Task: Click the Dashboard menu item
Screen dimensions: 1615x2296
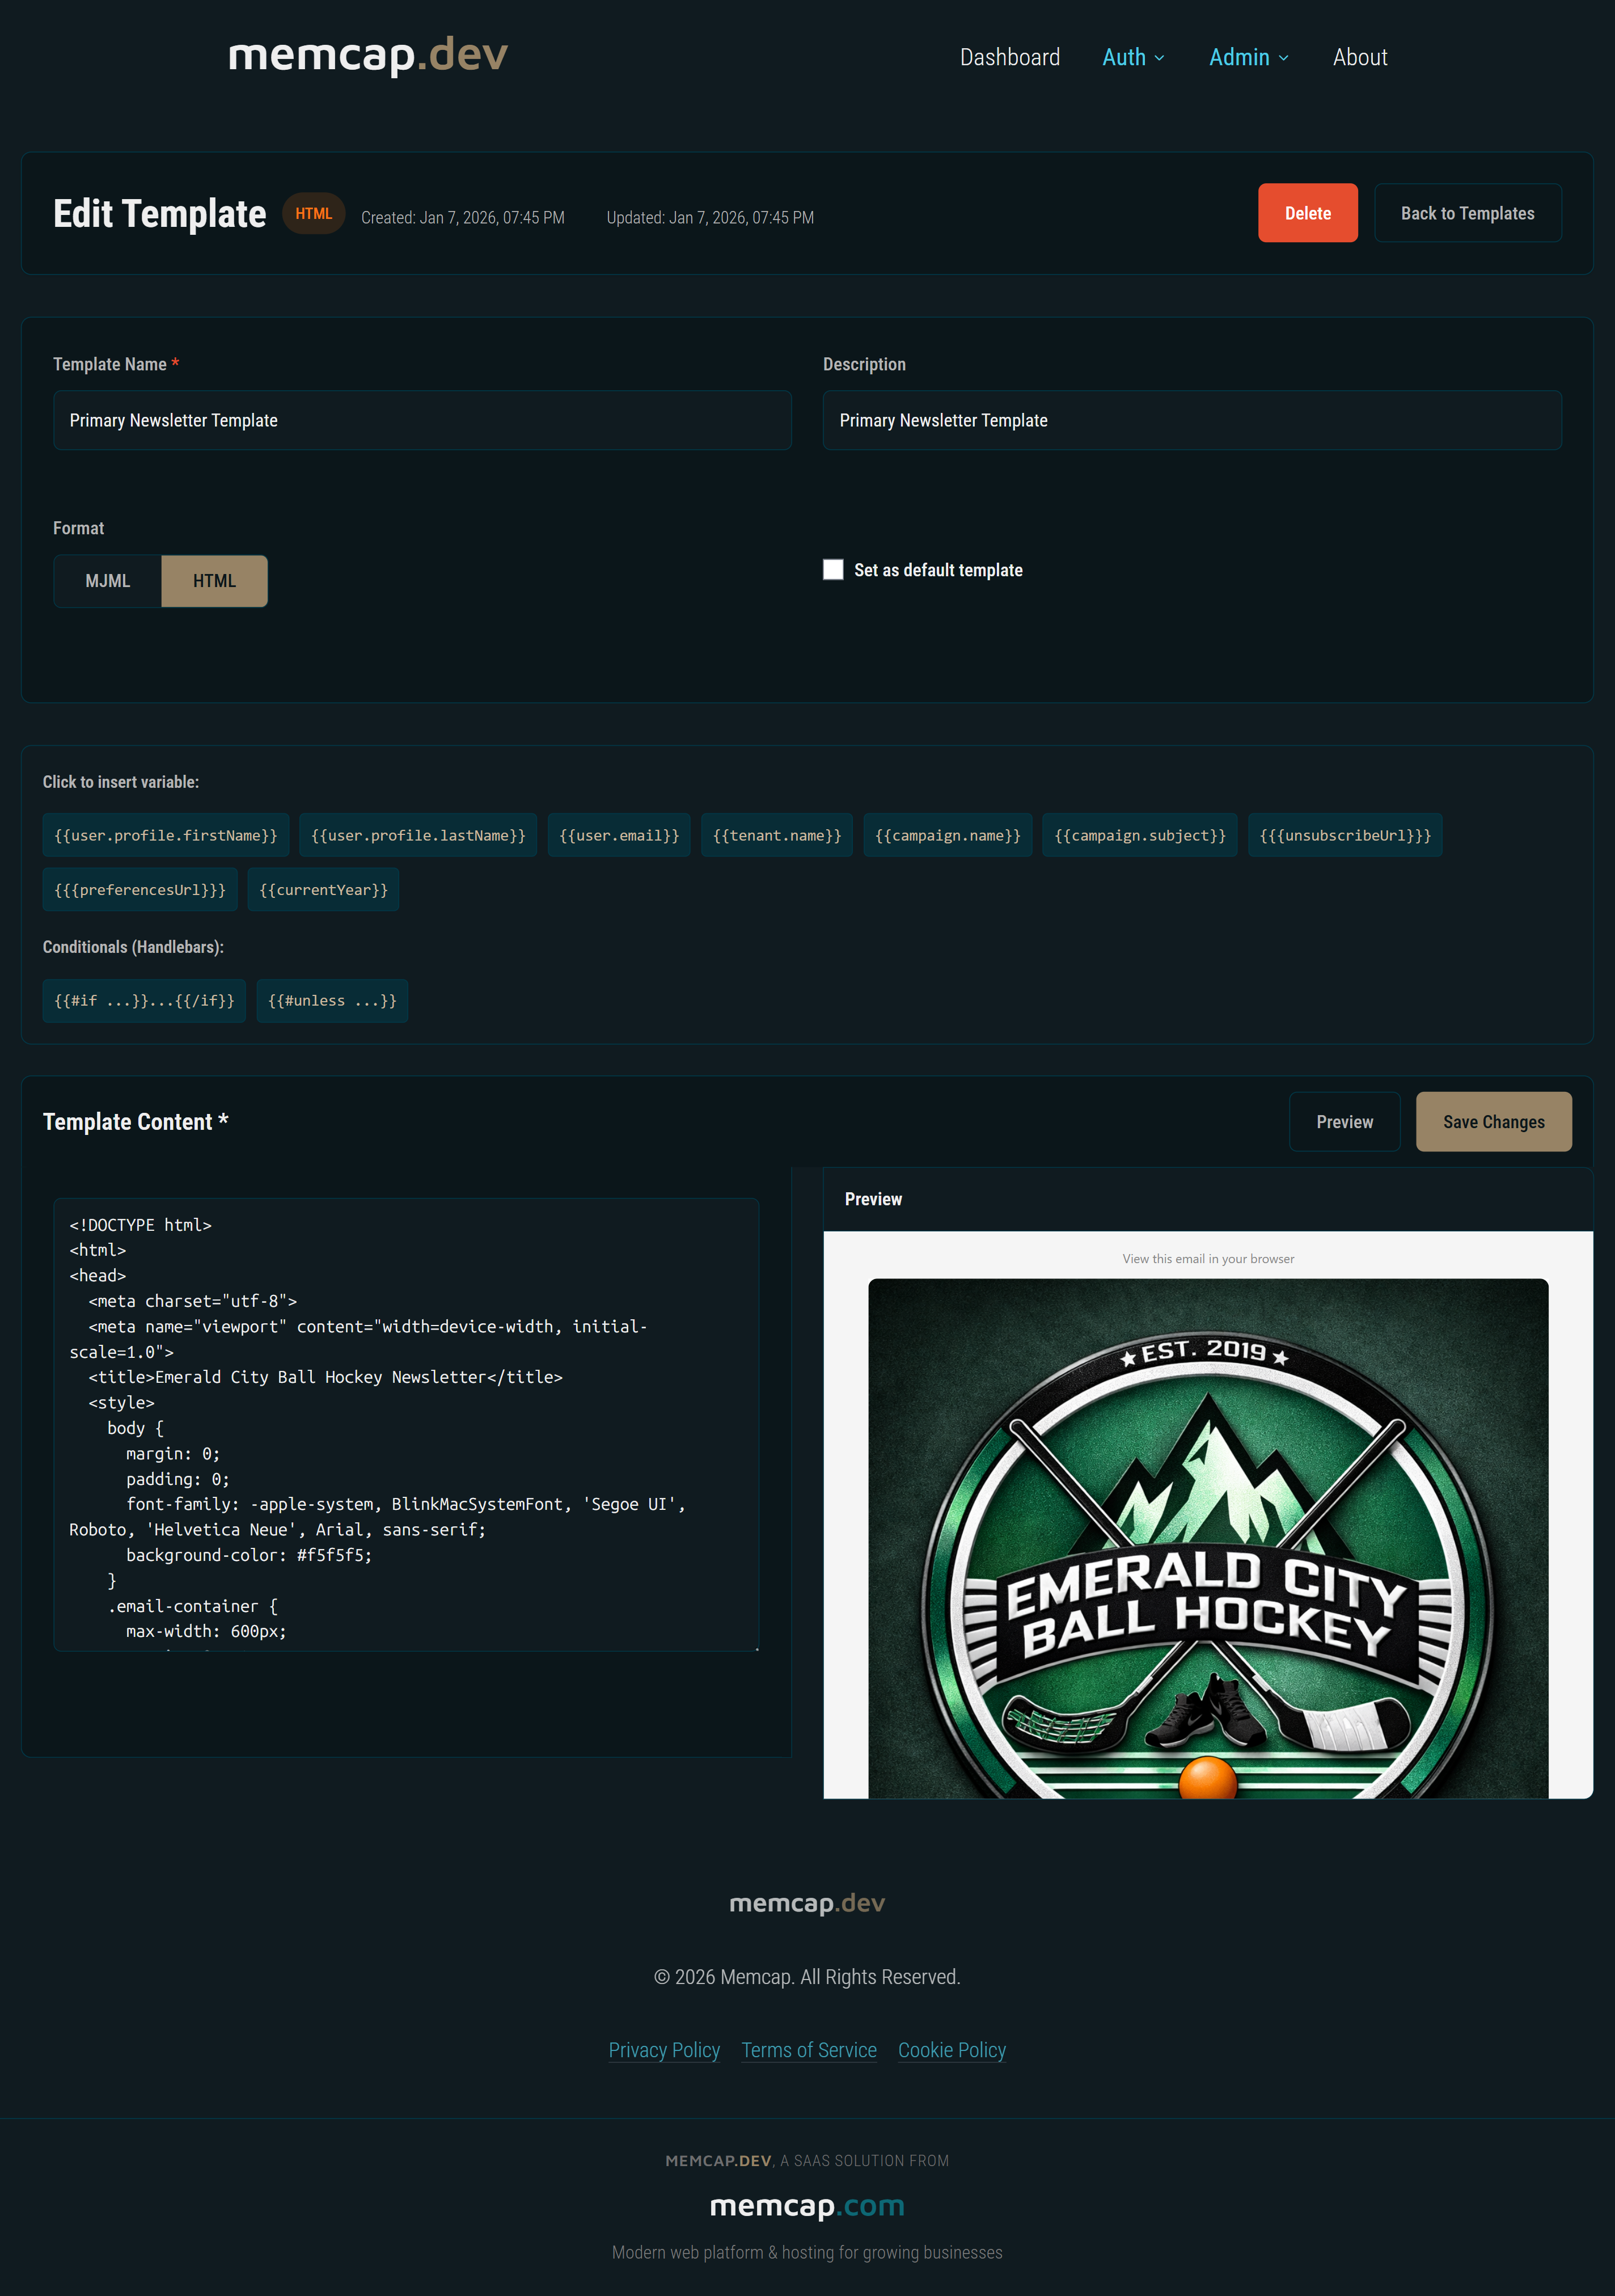Action: [1010, 57]
